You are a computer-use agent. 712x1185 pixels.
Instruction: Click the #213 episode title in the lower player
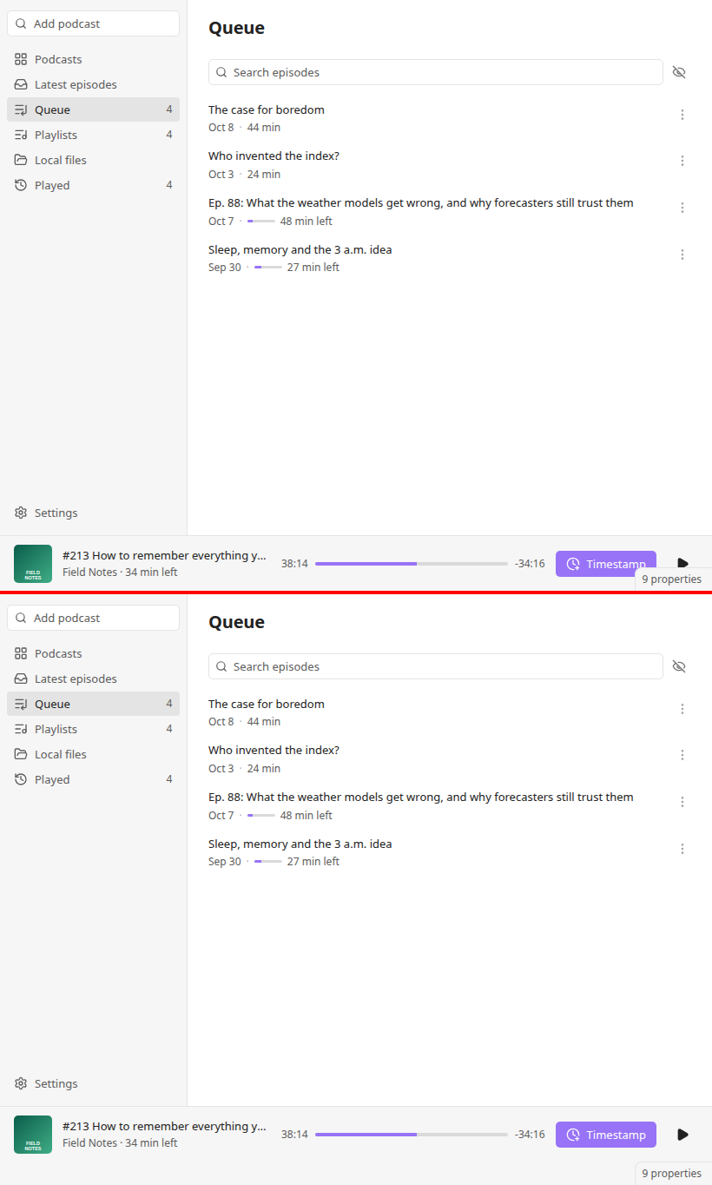[165, 1126]
